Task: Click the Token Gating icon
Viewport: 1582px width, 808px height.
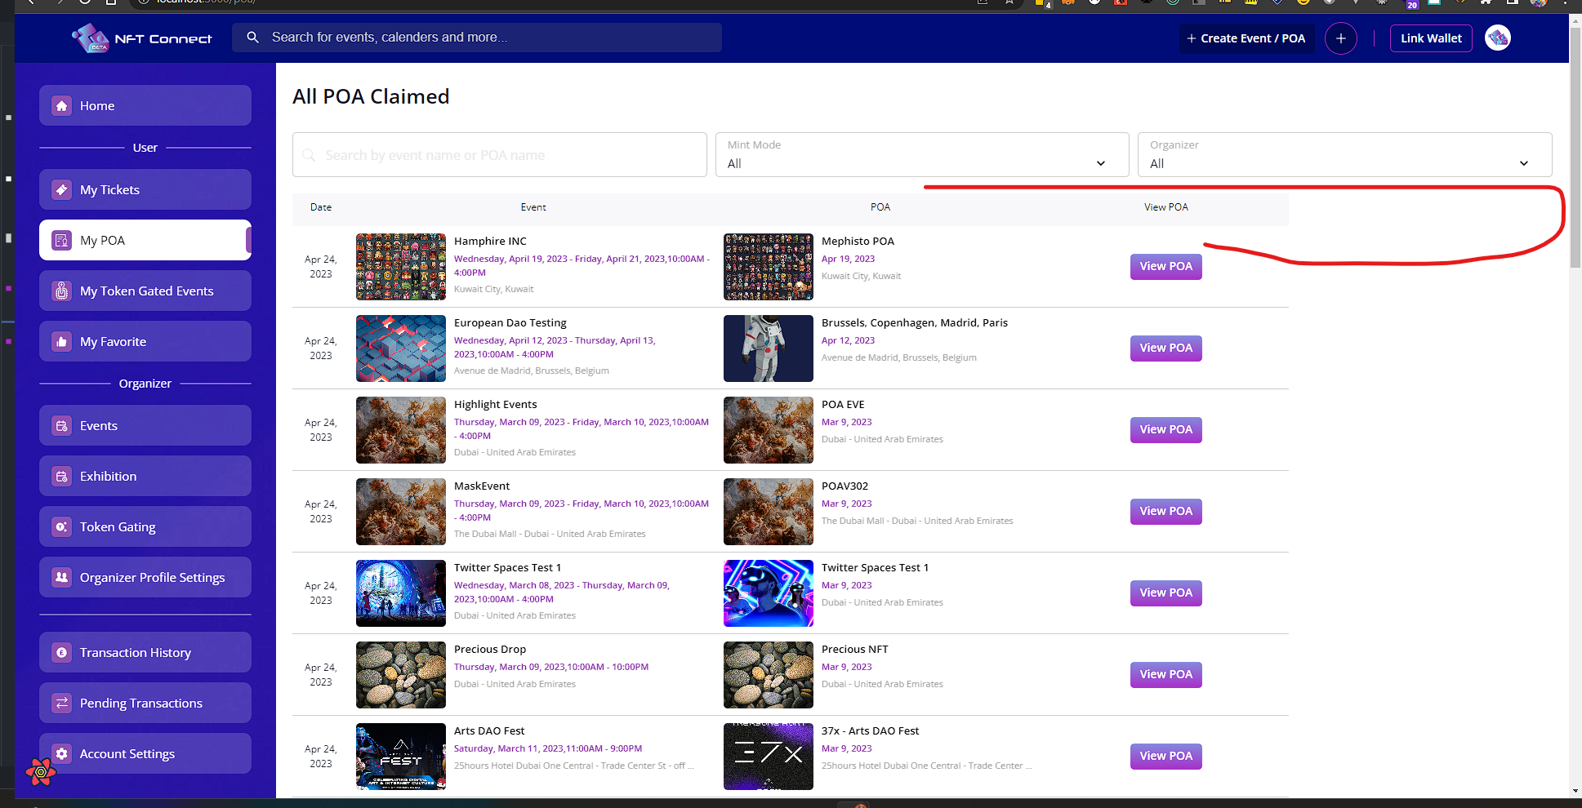Action: 62,526
